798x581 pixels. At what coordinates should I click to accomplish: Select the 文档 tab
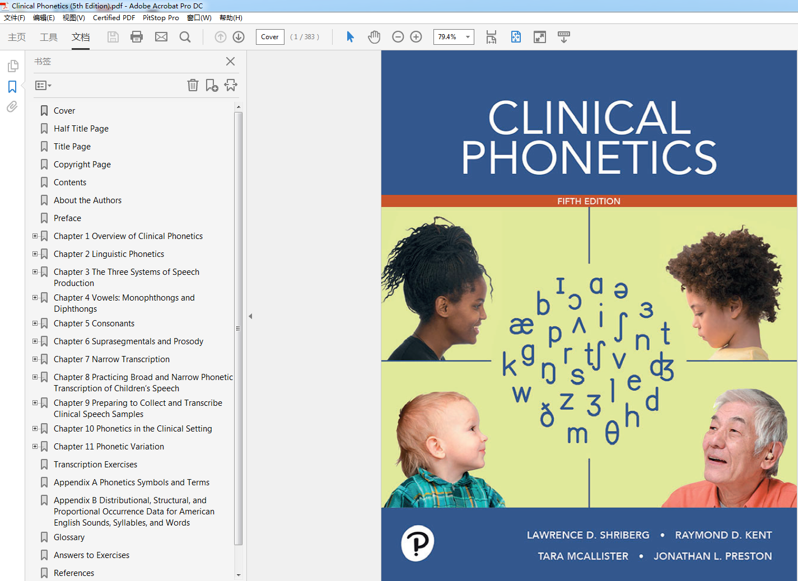click(x=81, y=37)
